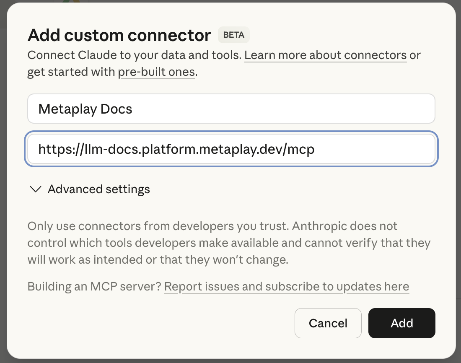461x363 pixels.
Task: Expand the Advanced settings section
Action: [x=98, y=189]
